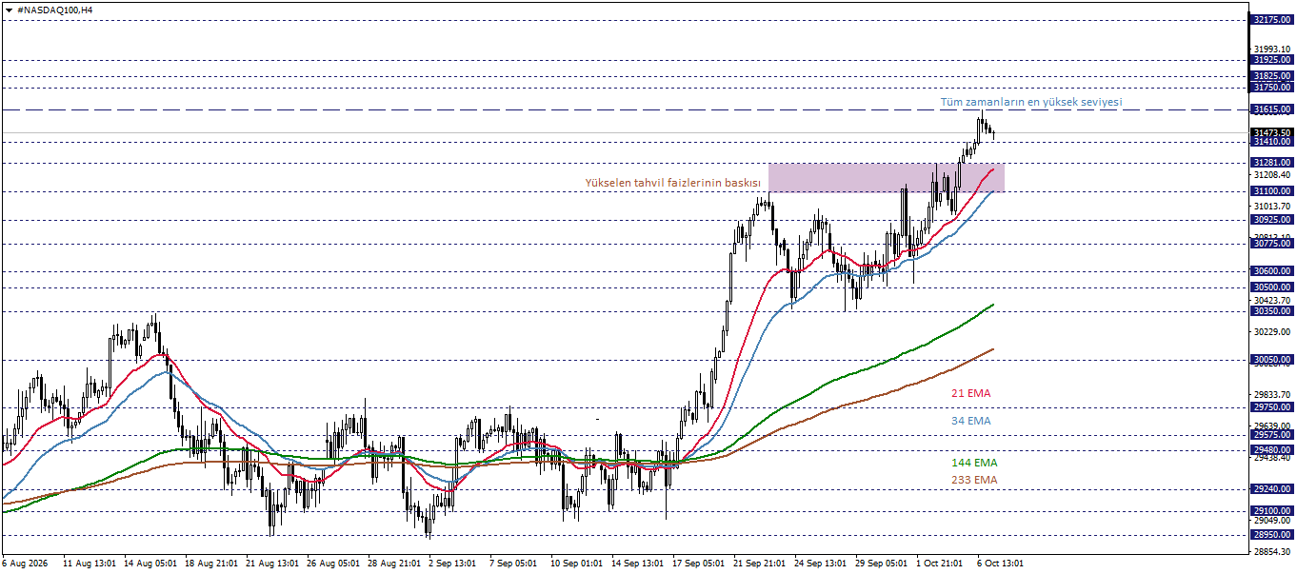
Task: Click the 30229.00 price scale value
Action: pos(1272,331)
